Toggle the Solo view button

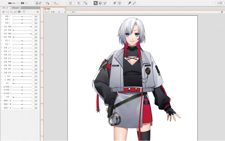click(73, 12)
